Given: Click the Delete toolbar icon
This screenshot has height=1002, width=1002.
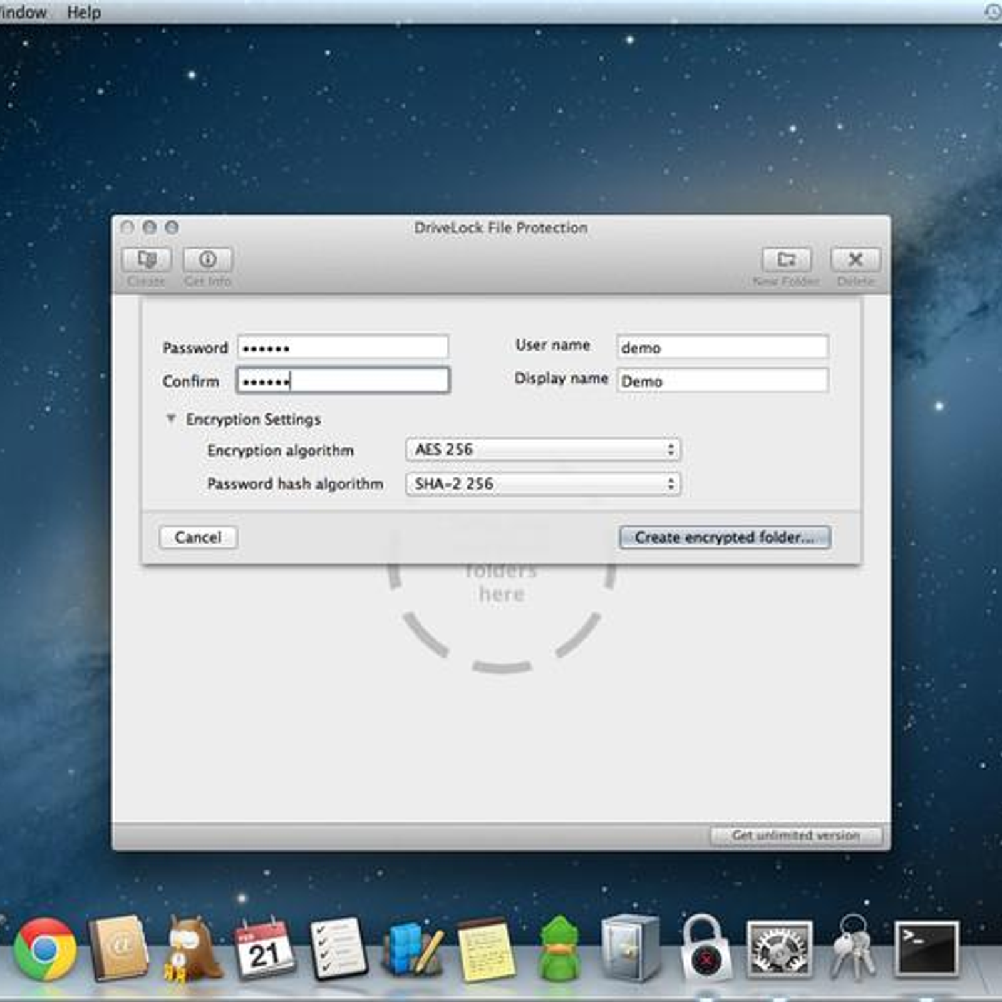Looking at the screenshot, I should point(855,260).
